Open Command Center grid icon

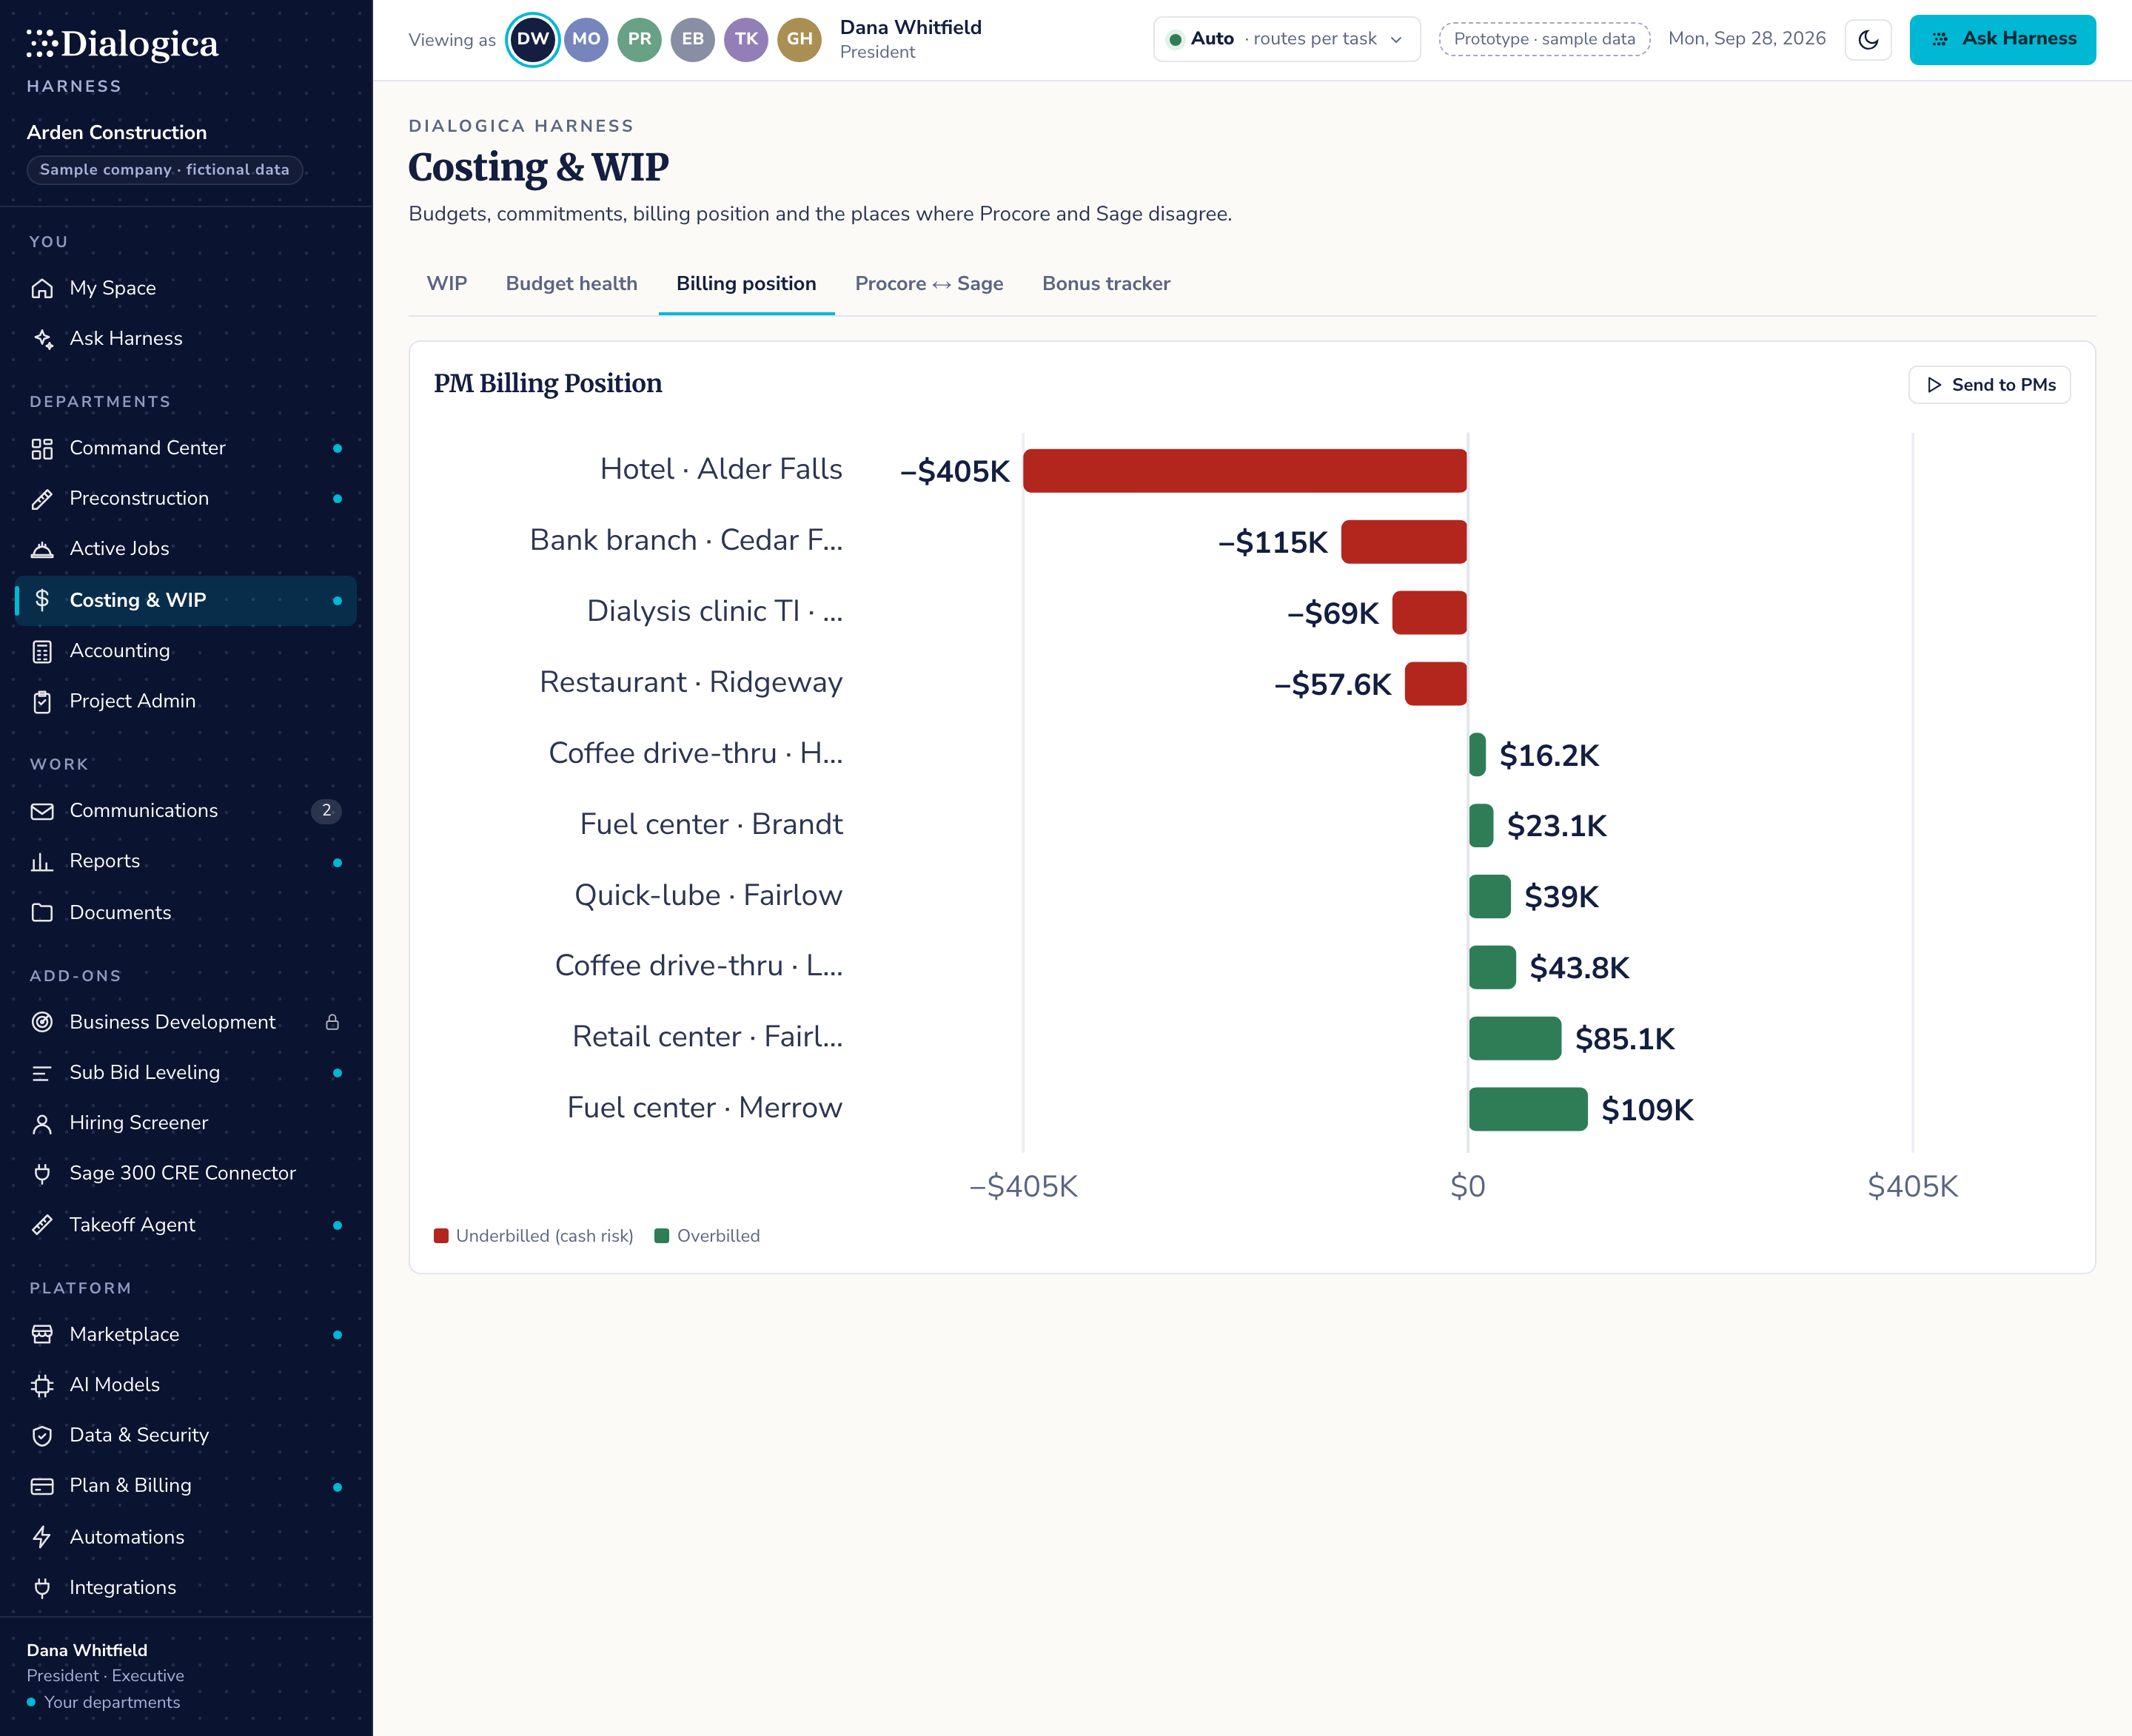pyautogui.click(x=42, y=449)
